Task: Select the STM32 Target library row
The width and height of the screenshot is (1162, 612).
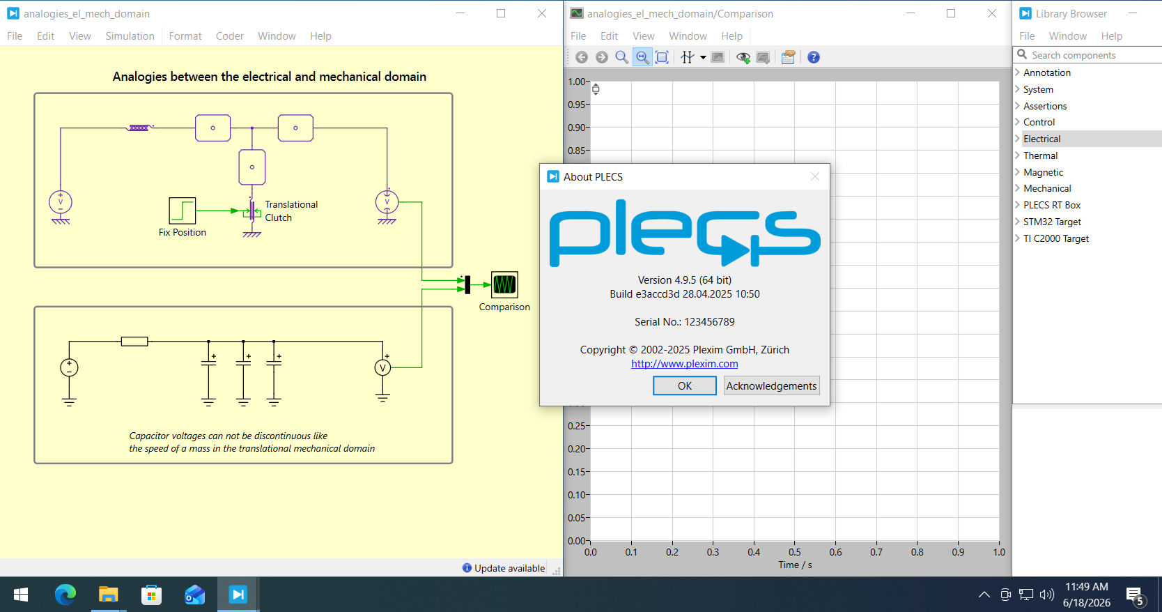Action: [x=1087, y=222]
